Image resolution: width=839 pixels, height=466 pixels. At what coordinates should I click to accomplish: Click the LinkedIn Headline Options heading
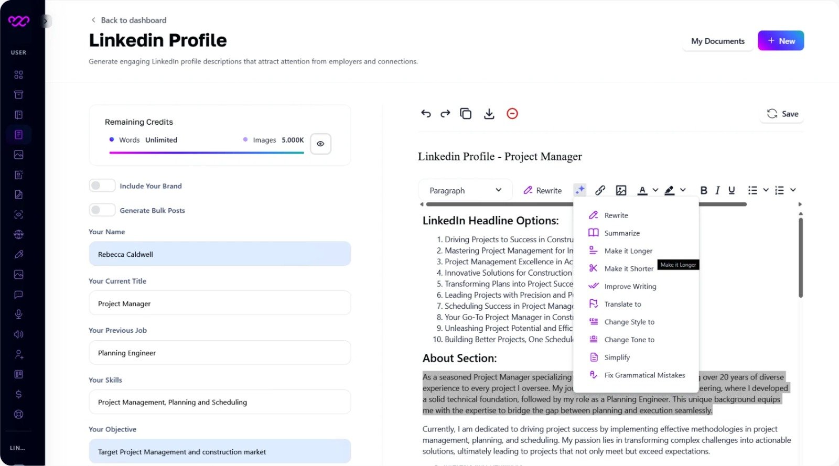tap(491, 221)
